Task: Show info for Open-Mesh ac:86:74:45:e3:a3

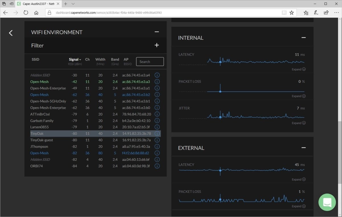Action: click(157, 82)
